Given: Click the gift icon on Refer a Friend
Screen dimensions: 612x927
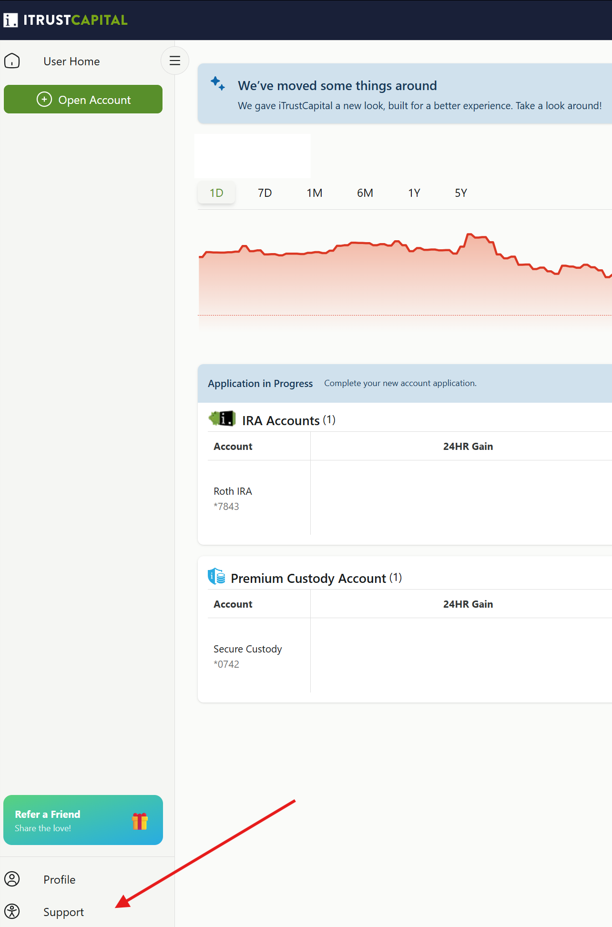Looking at the screenshot, I should (x=140, y=821).
